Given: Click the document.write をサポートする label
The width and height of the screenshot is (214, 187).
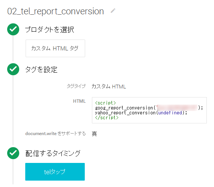Looking at the screenshot, I should (55, 134).
